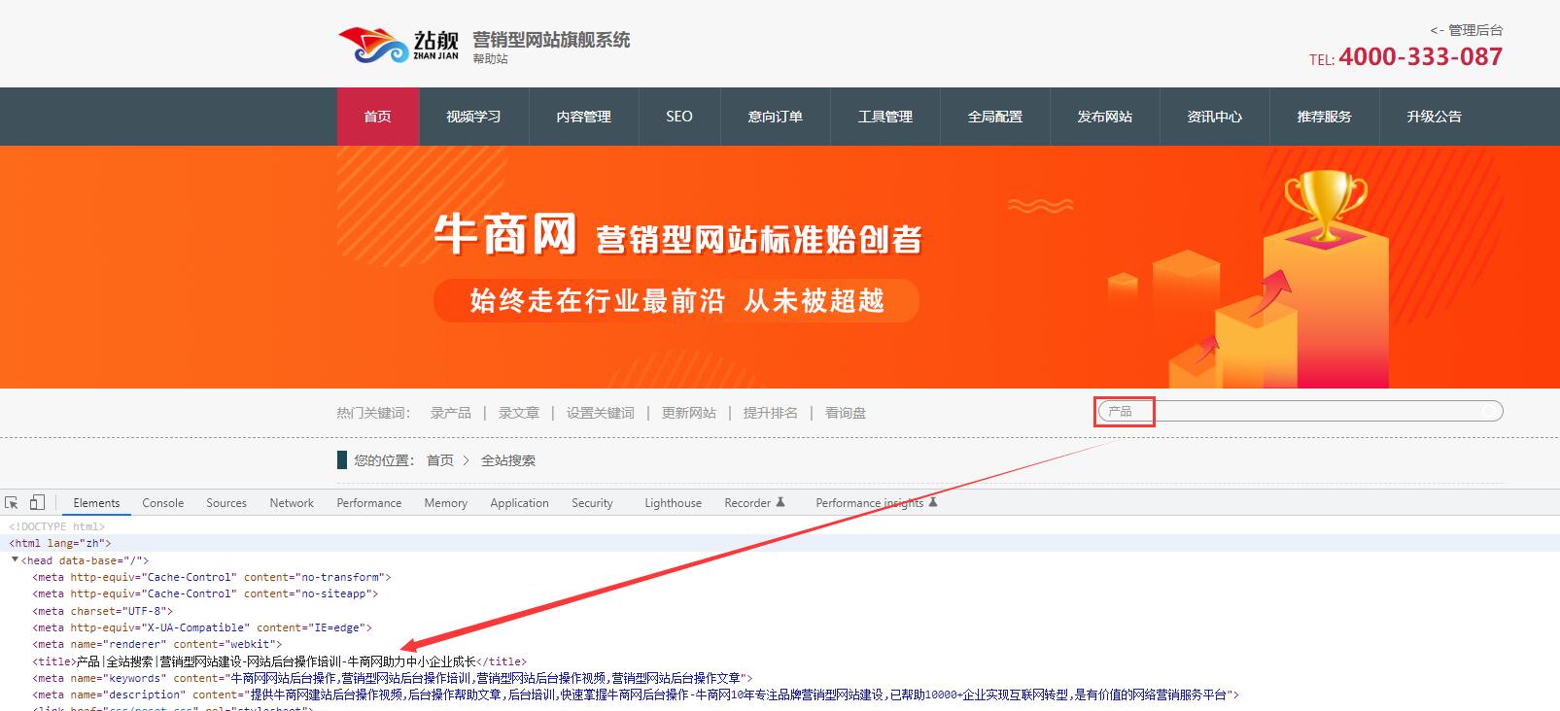1560x711 pixels.
Task: Click the 录文章 hot keyword link
Action: (519, 413)
